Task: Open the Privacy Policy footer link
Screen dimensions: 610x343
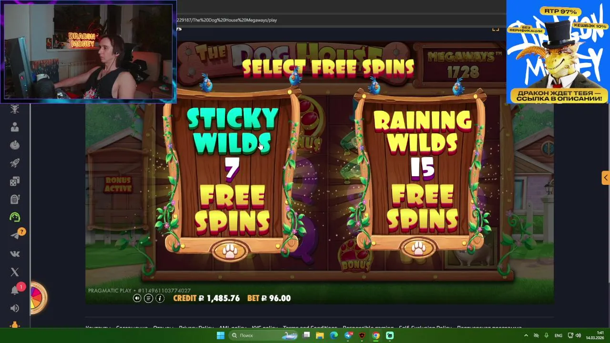Action: coord(196,328)
